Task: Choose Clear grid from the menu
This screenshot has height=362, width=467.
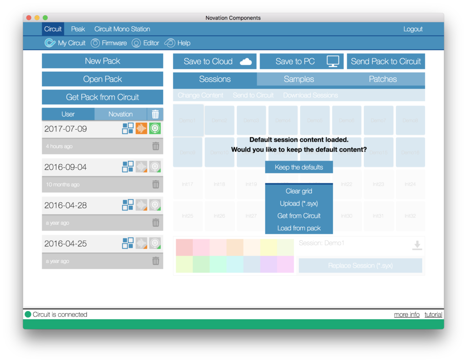Action: pyautogui.click(x=299, y=191)
